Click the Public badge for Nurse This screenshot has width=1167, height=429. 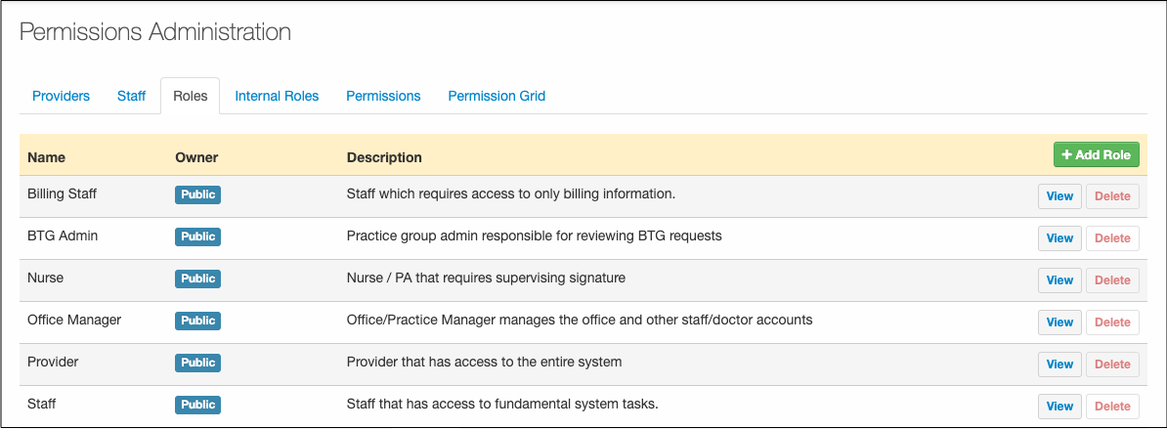[x=197, y=279]
